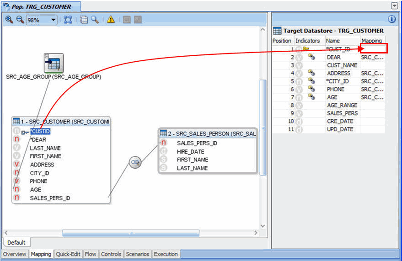Click the Target Datastore table icon

(277, 31)
